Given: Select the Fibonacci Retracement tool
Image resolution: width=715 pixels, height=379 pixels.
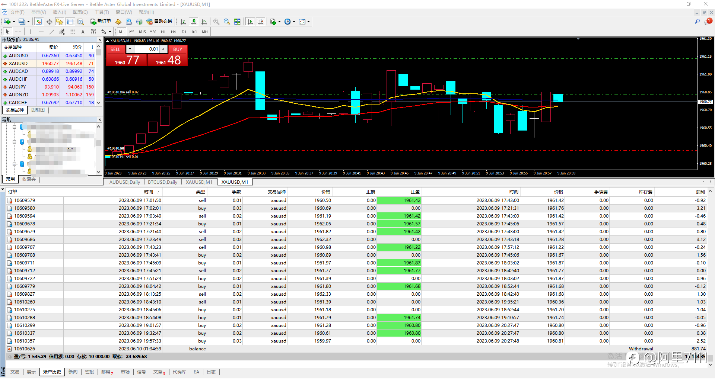Looking at the screenshot, I should [73, 32].
